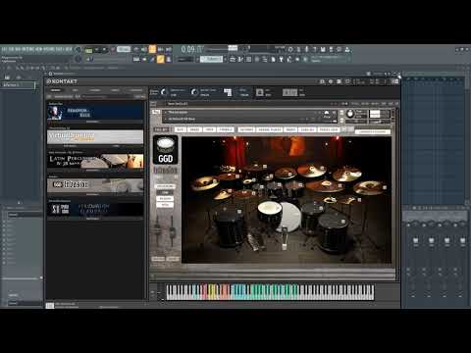Adjust last FL mixer channel fader
471x353 pixels.
(462, 241)
